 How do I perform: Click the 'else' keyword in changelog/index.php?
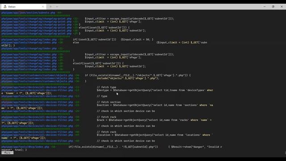tap(76, 42)
